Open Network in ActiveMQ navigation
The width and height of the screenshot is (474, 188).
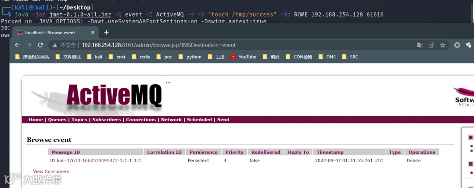171,119
